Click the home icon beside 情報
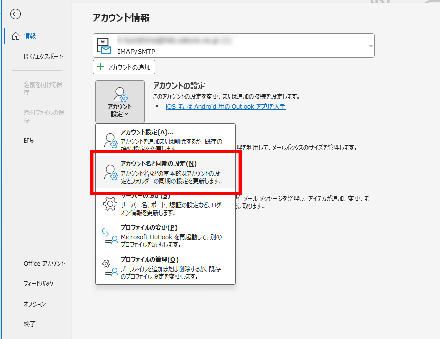The image size is (440, 339). pos(15,36)
